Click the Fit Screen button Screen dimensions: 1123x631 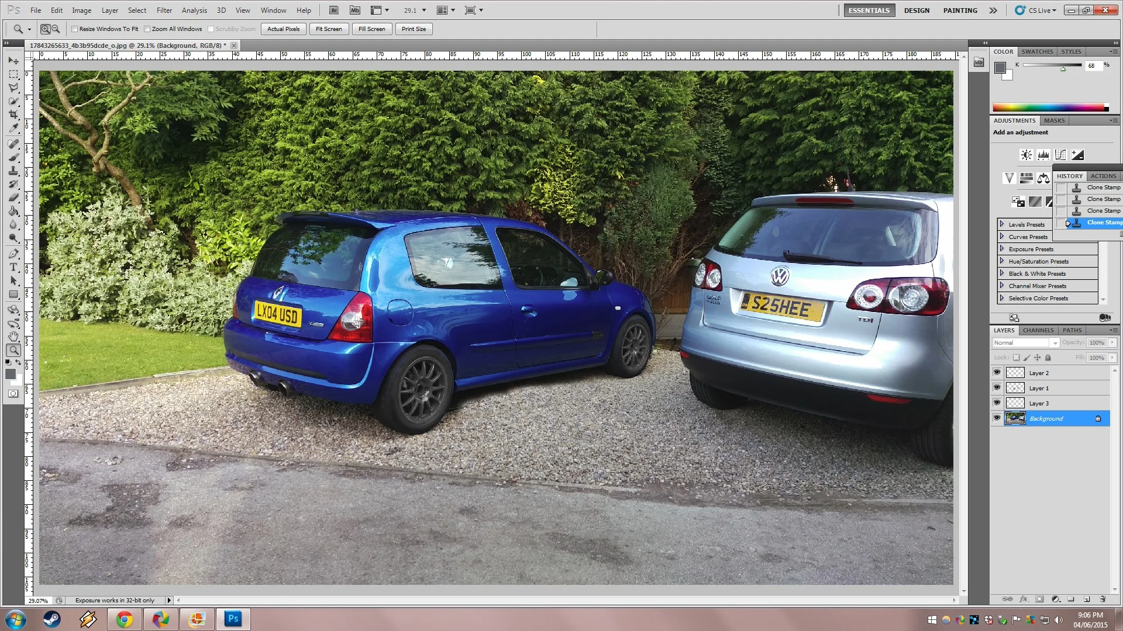(329, 29)
